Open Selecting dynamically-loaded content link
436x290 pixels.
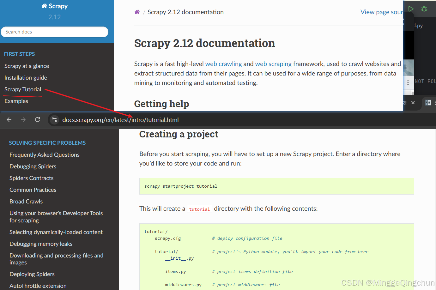[56, 232]
